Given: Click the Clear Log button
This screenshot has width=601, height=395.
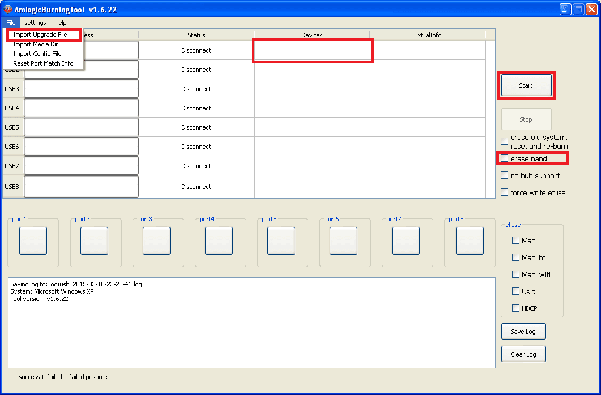Looking at the screenshot, I should pyautogui.click(x=523, y=354).
